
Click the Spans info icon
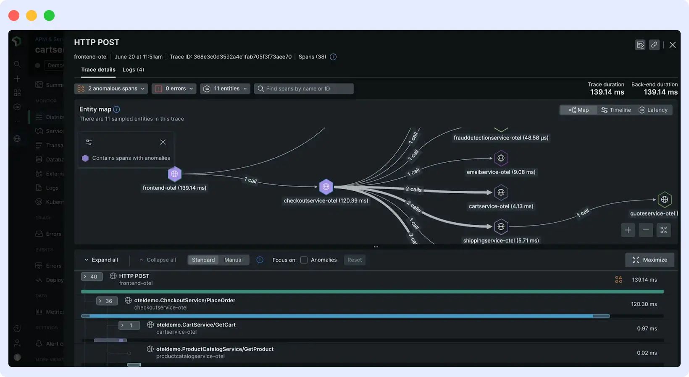click(333, 57)
